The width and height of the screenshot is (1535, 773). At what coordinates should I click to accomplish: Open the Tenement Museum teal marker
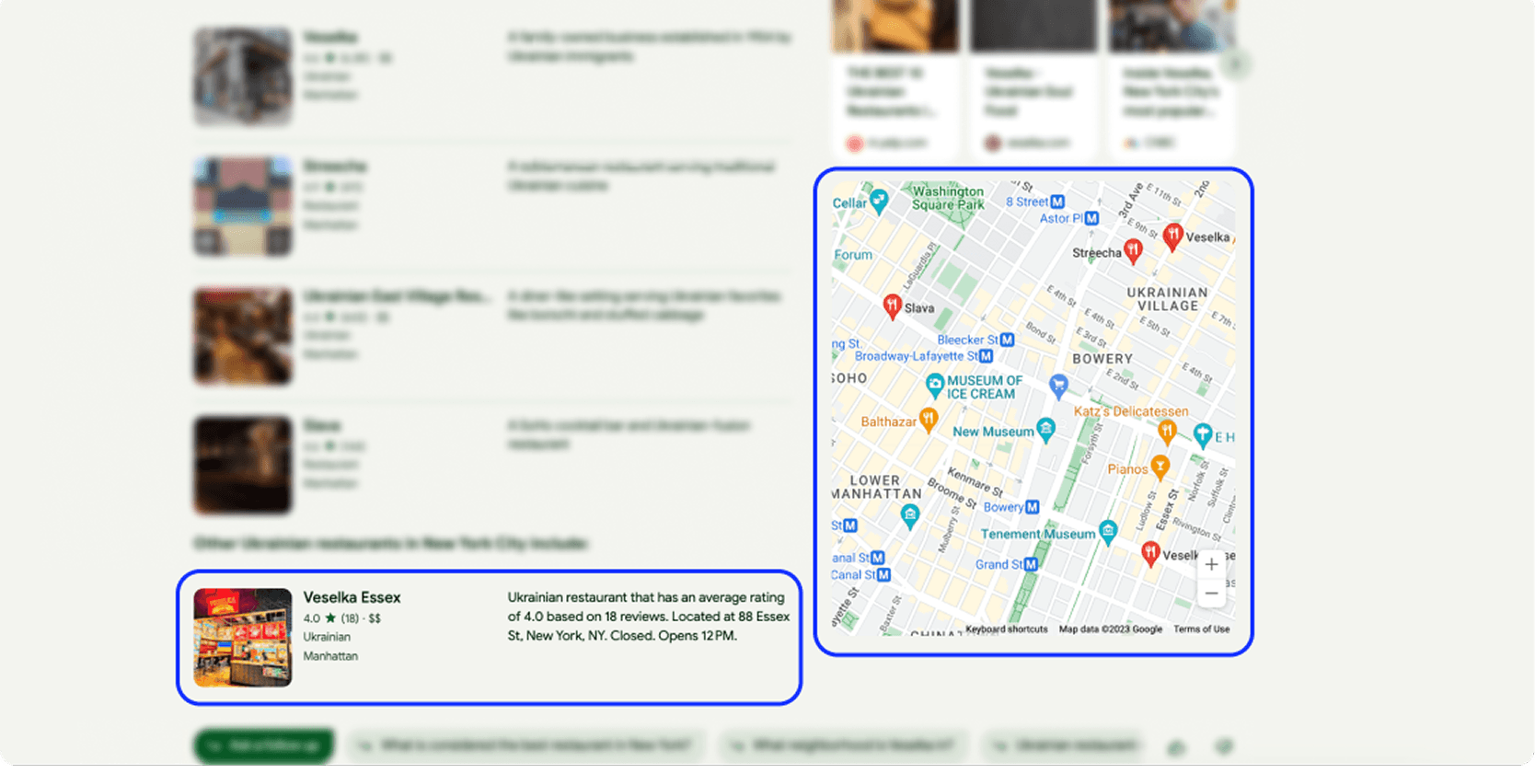point(1109,531)
